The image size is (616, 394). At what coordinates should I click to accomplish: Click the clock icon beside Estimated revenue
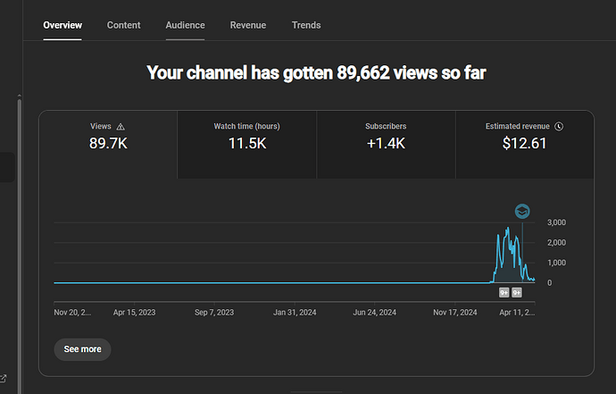click(x=559, y=127)
